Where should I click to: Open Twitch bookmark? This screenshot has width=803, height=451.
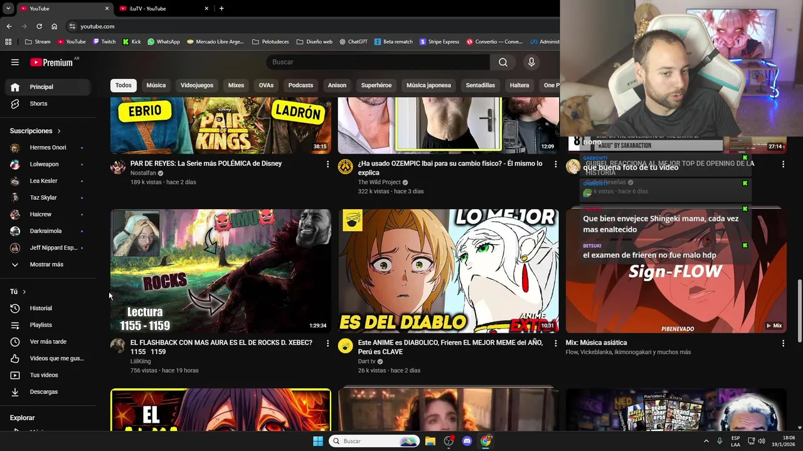[x=104, y=42]
